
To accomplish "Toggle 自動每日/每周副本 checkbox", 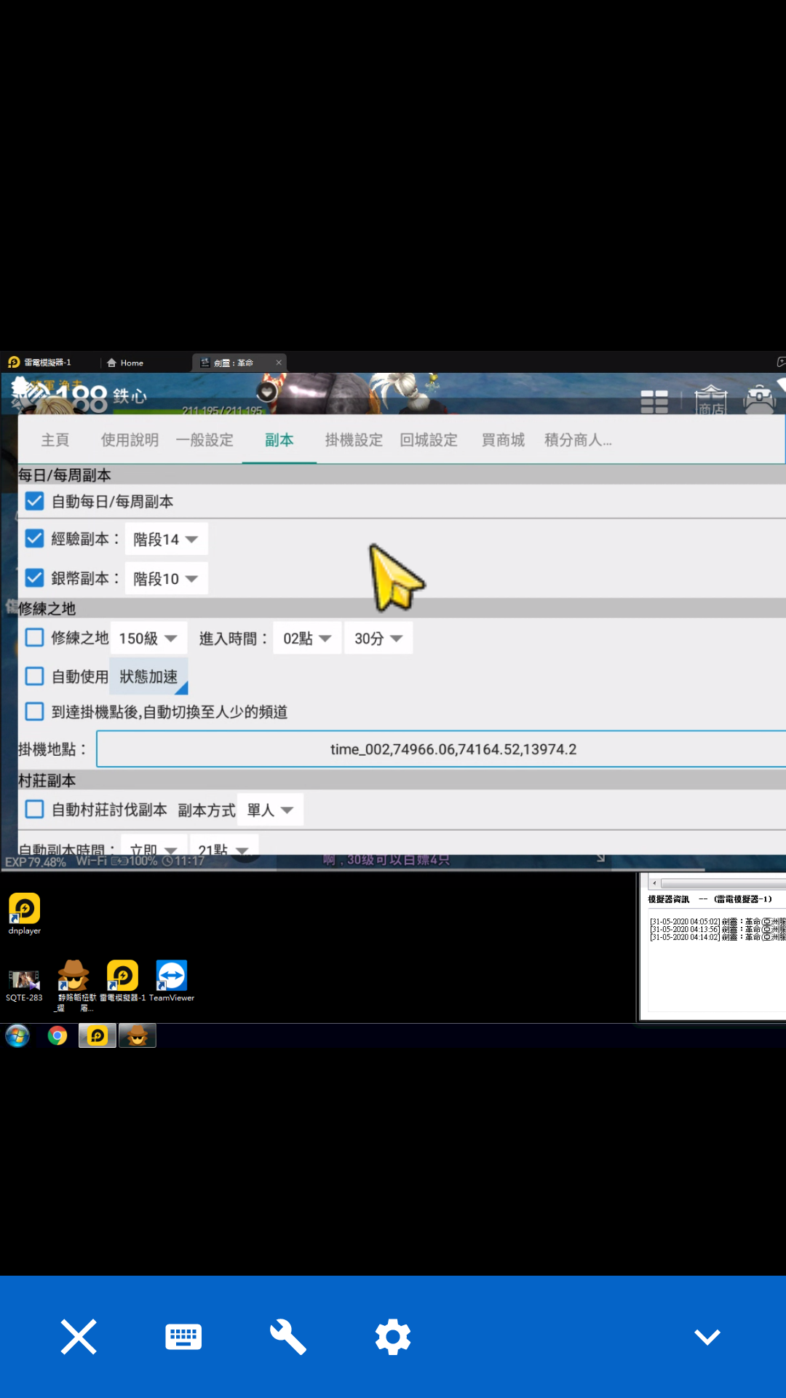I will click(x=34, y=501).
